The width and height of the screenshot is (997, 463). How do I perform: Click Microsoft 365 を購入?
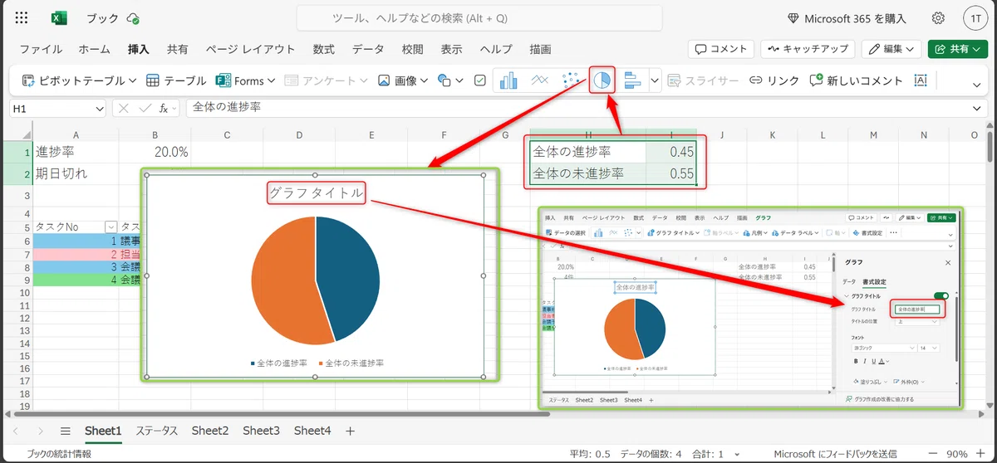pos(847,18)
